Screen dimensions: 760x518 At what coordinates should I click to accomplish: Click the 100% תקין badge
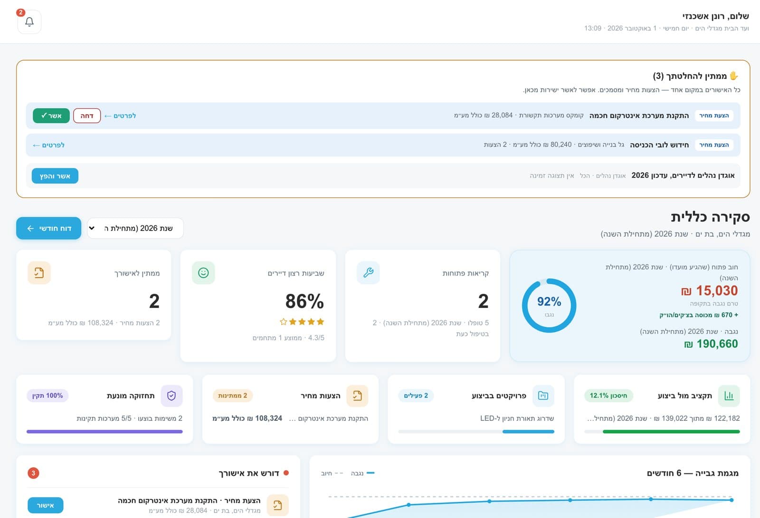[47, 396]
